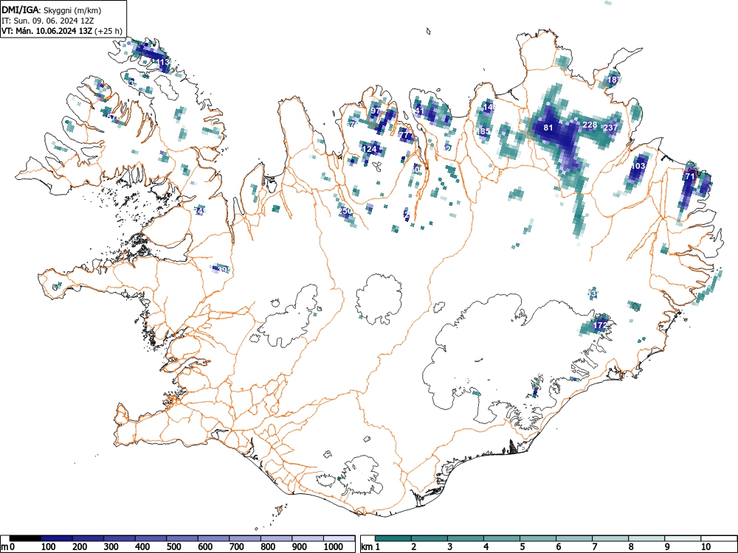Select the visibility value 81 on the map
This screenshot has height=553, width=738.
click(x=548, y=128)
